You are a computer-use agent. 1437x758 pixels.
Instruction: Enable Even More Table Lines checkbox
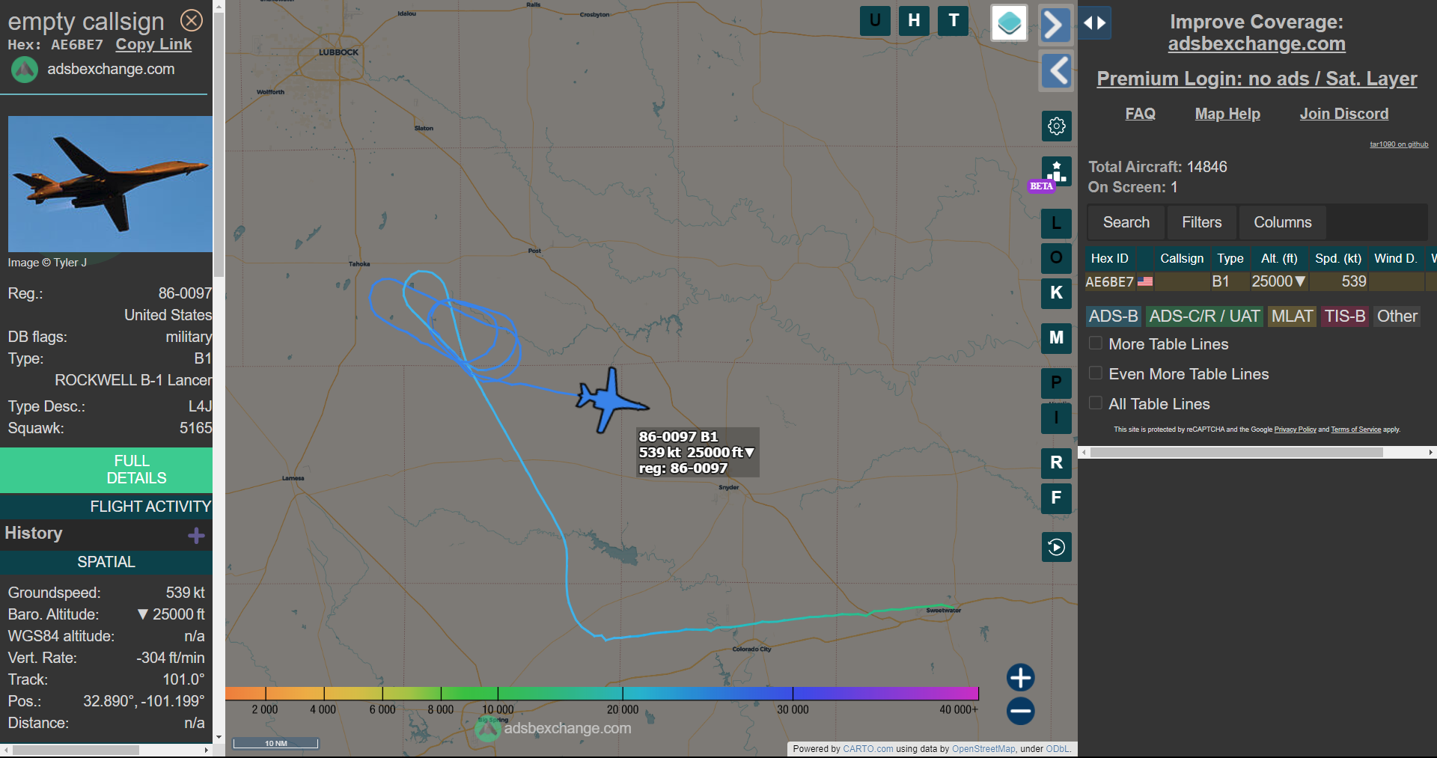click(1096, 373)
